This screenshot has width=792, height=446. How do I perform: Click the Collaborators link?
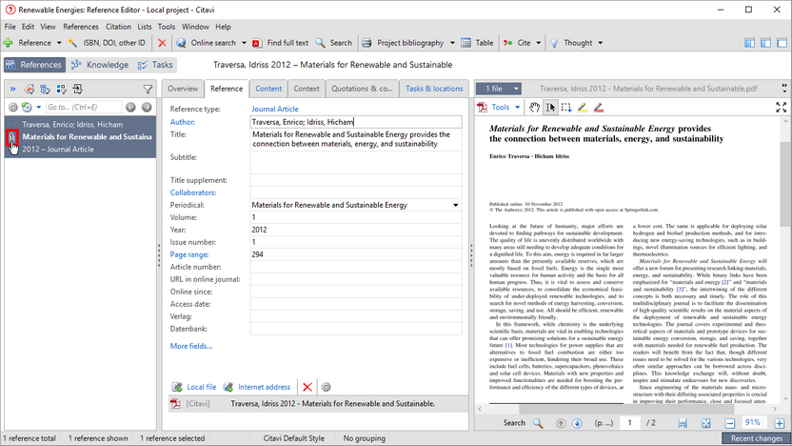tap(193, 193)
